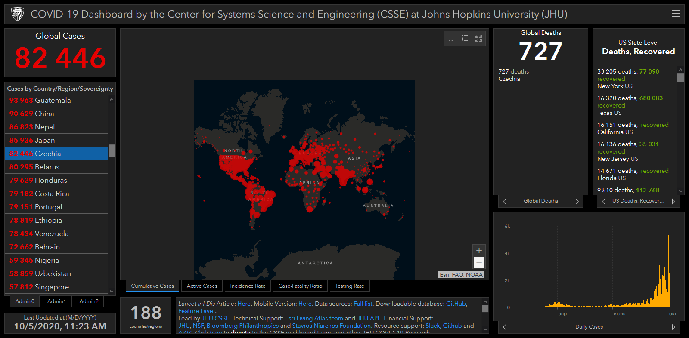Open the Full list data sources link
This screenshot has height=338, width=689.
point(363,304)
